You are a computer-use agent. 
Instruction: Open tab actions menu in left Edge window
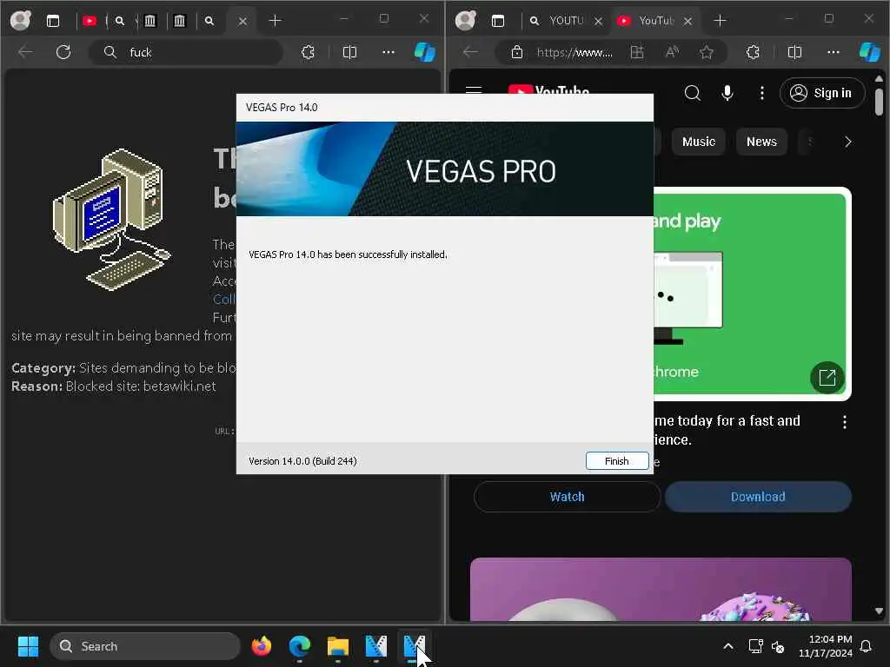tap(53, 21)
